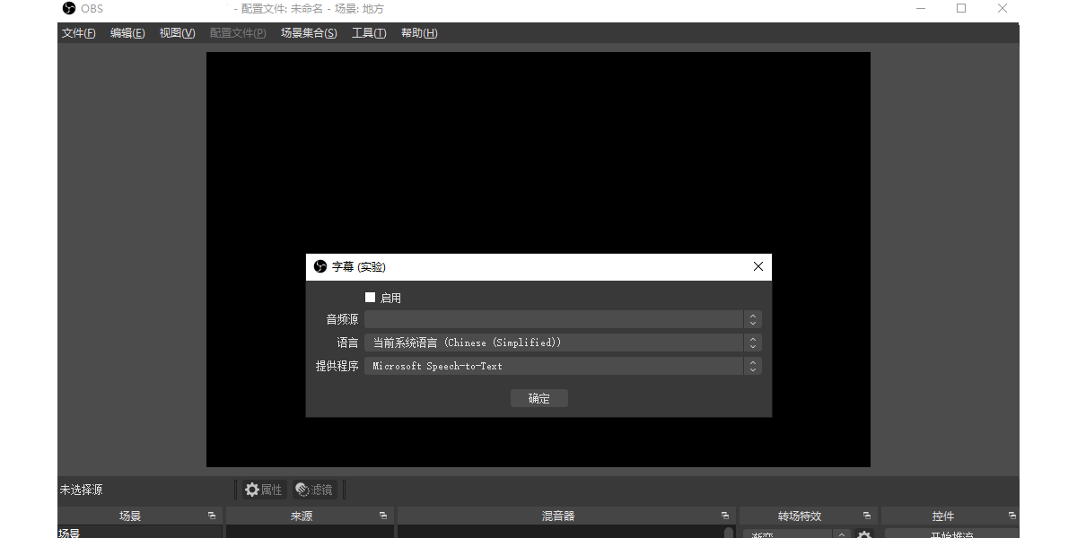Open the 属性 (Properties) gear icon
Viewport: 1077px width, 538px height.
(x=252, y=489)
